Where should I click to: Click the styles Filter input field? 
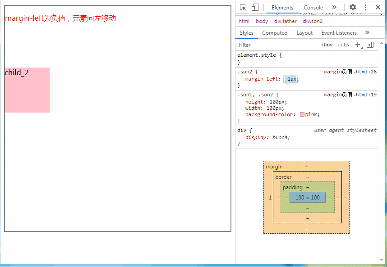[275, 45]
